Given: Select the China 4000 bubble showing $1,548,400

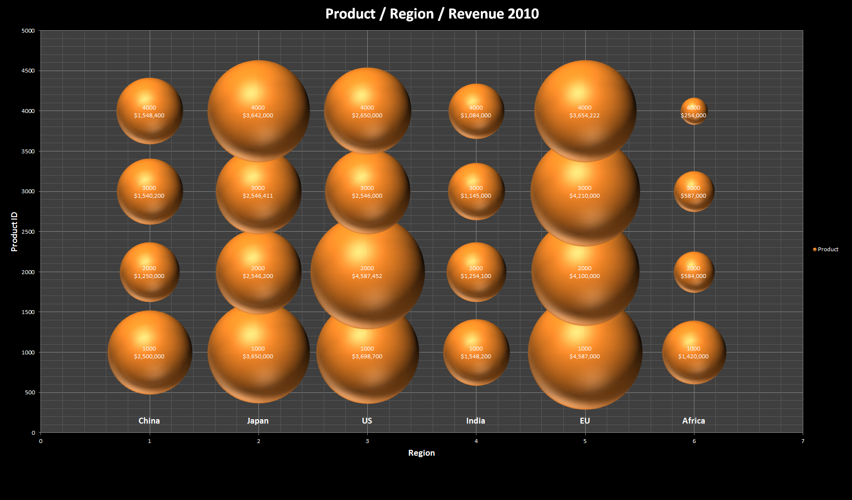Looking at the screenshot, I should pos(149,111).
